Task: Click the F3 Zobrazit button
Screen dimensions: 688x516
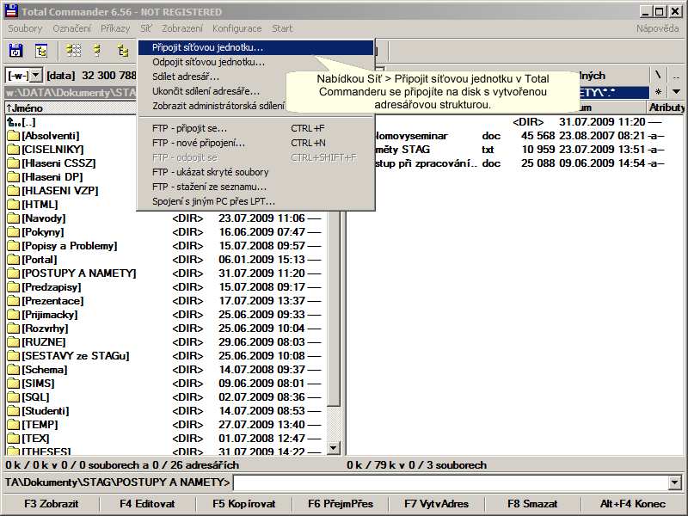Action: (x=52, y=504)
